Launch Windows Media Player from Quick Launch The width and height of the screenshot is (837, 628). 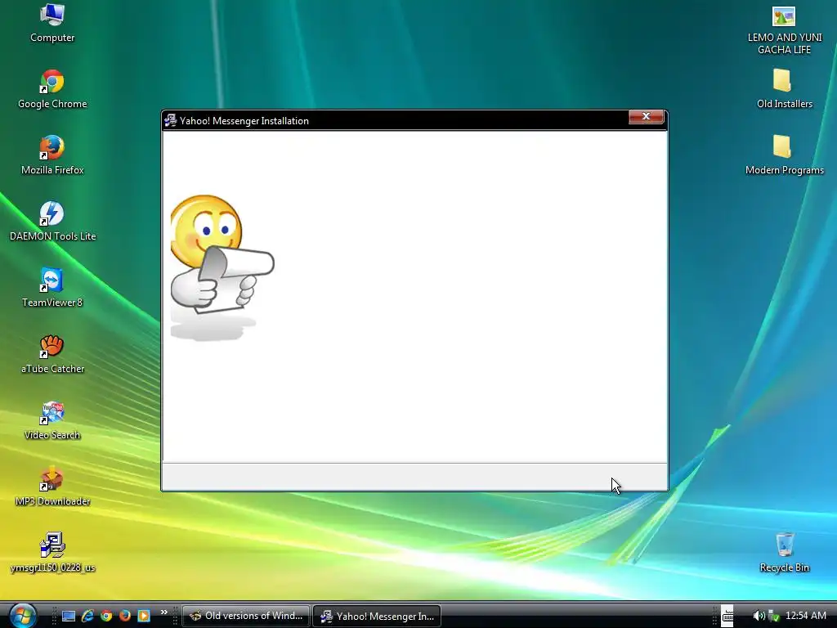pyautogui.click(x=144, y=616)
